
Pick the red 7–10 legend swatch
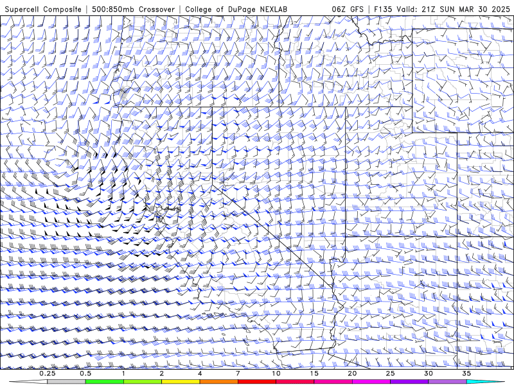(256, 382)
